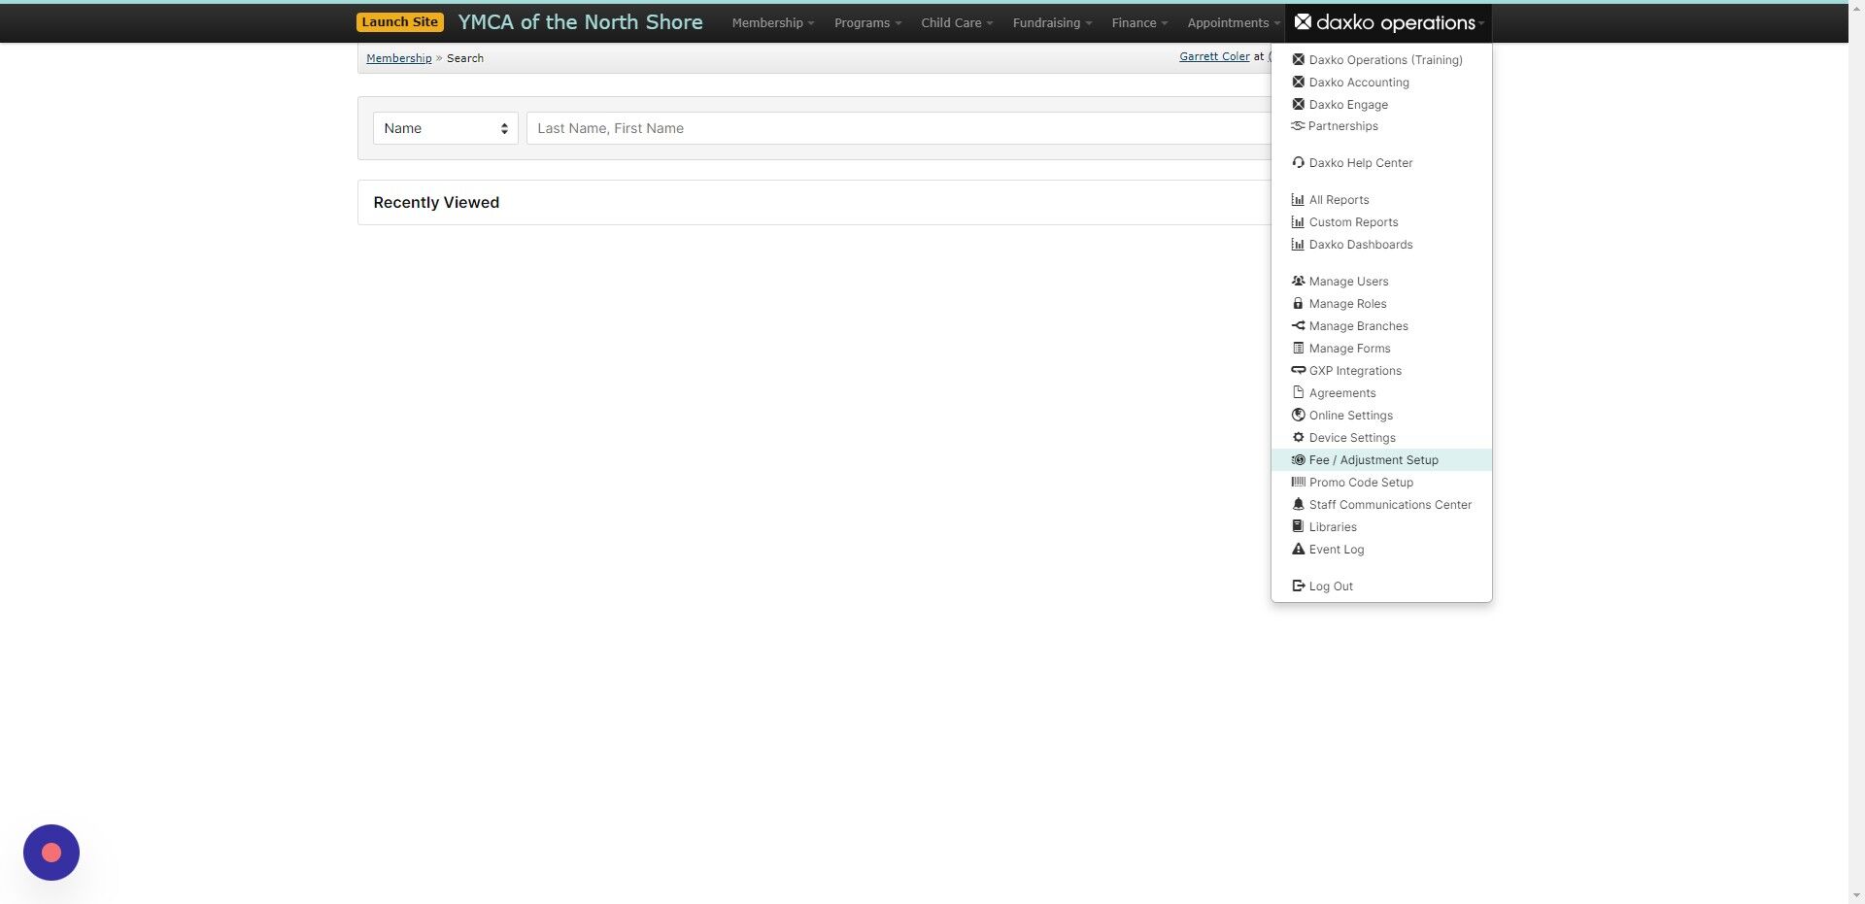The image size is (1865, 904).
Task: Click the Online Settings globe icon
Action: (x=1298, y=415)
